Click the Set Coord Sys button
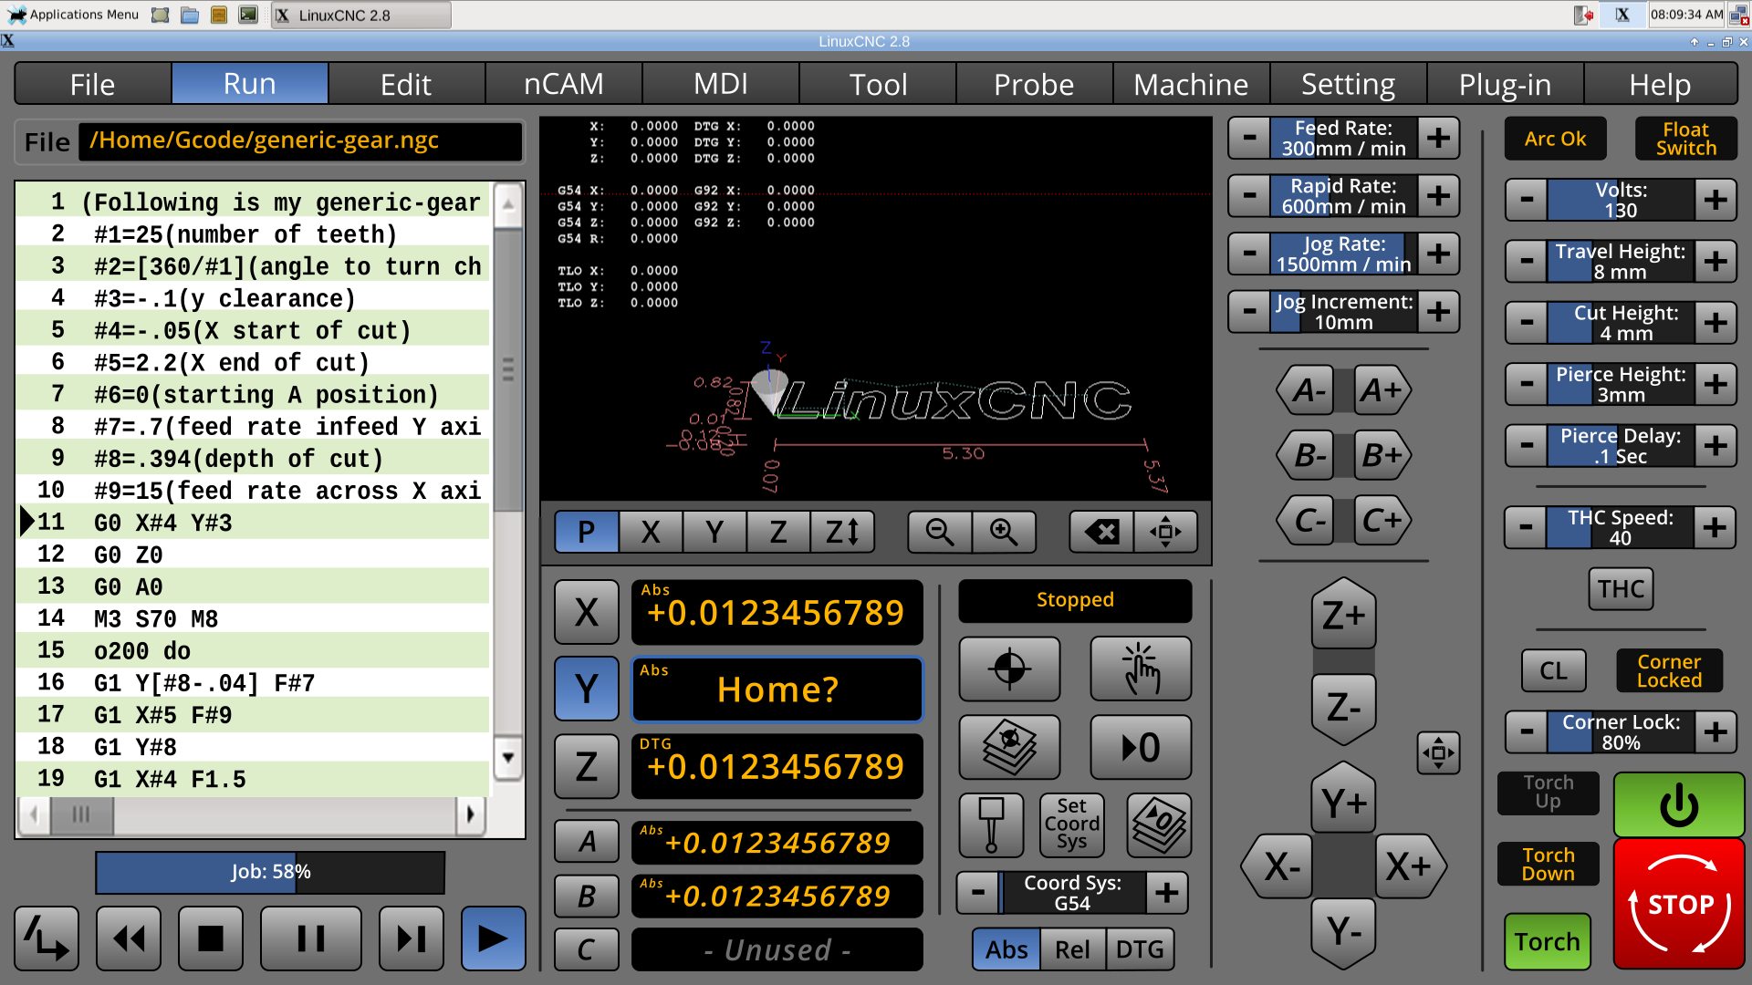The image size is (1752, 985). pos(1071,824)
